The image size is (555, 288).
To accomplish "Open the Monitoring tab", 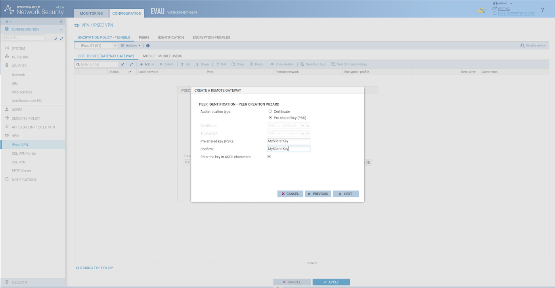I will [x=91, y=13].
